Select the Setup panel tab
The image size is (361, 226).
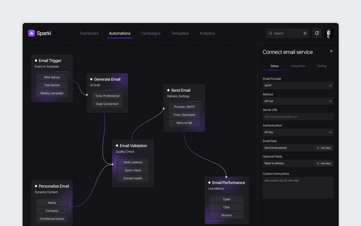tap(274, 66)
